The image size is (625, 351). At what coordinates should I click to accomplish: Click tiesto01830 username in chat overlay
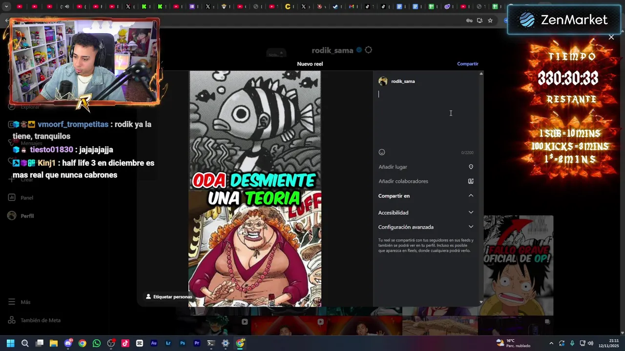51,150
